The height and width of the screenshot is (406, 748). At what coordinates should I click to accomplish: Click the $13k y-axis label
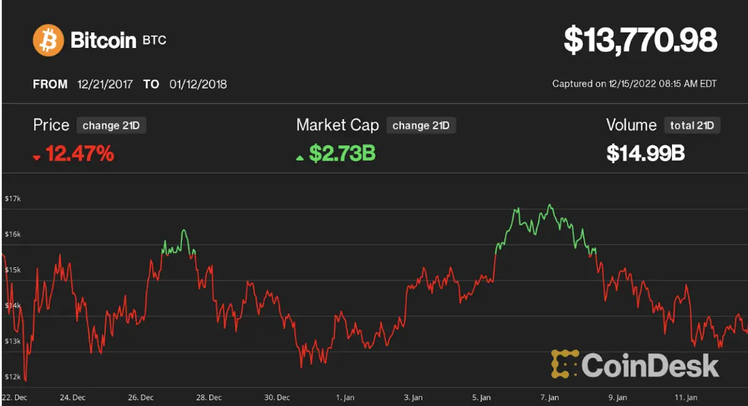click(x=12, y=341)
